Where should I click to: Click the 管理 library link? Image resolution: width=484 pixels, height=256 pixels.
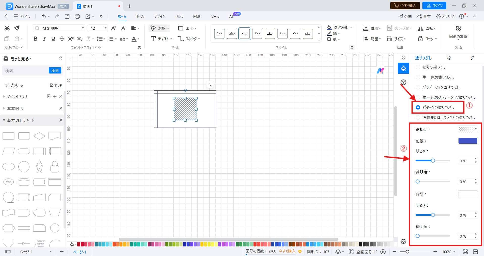(56, 85)
